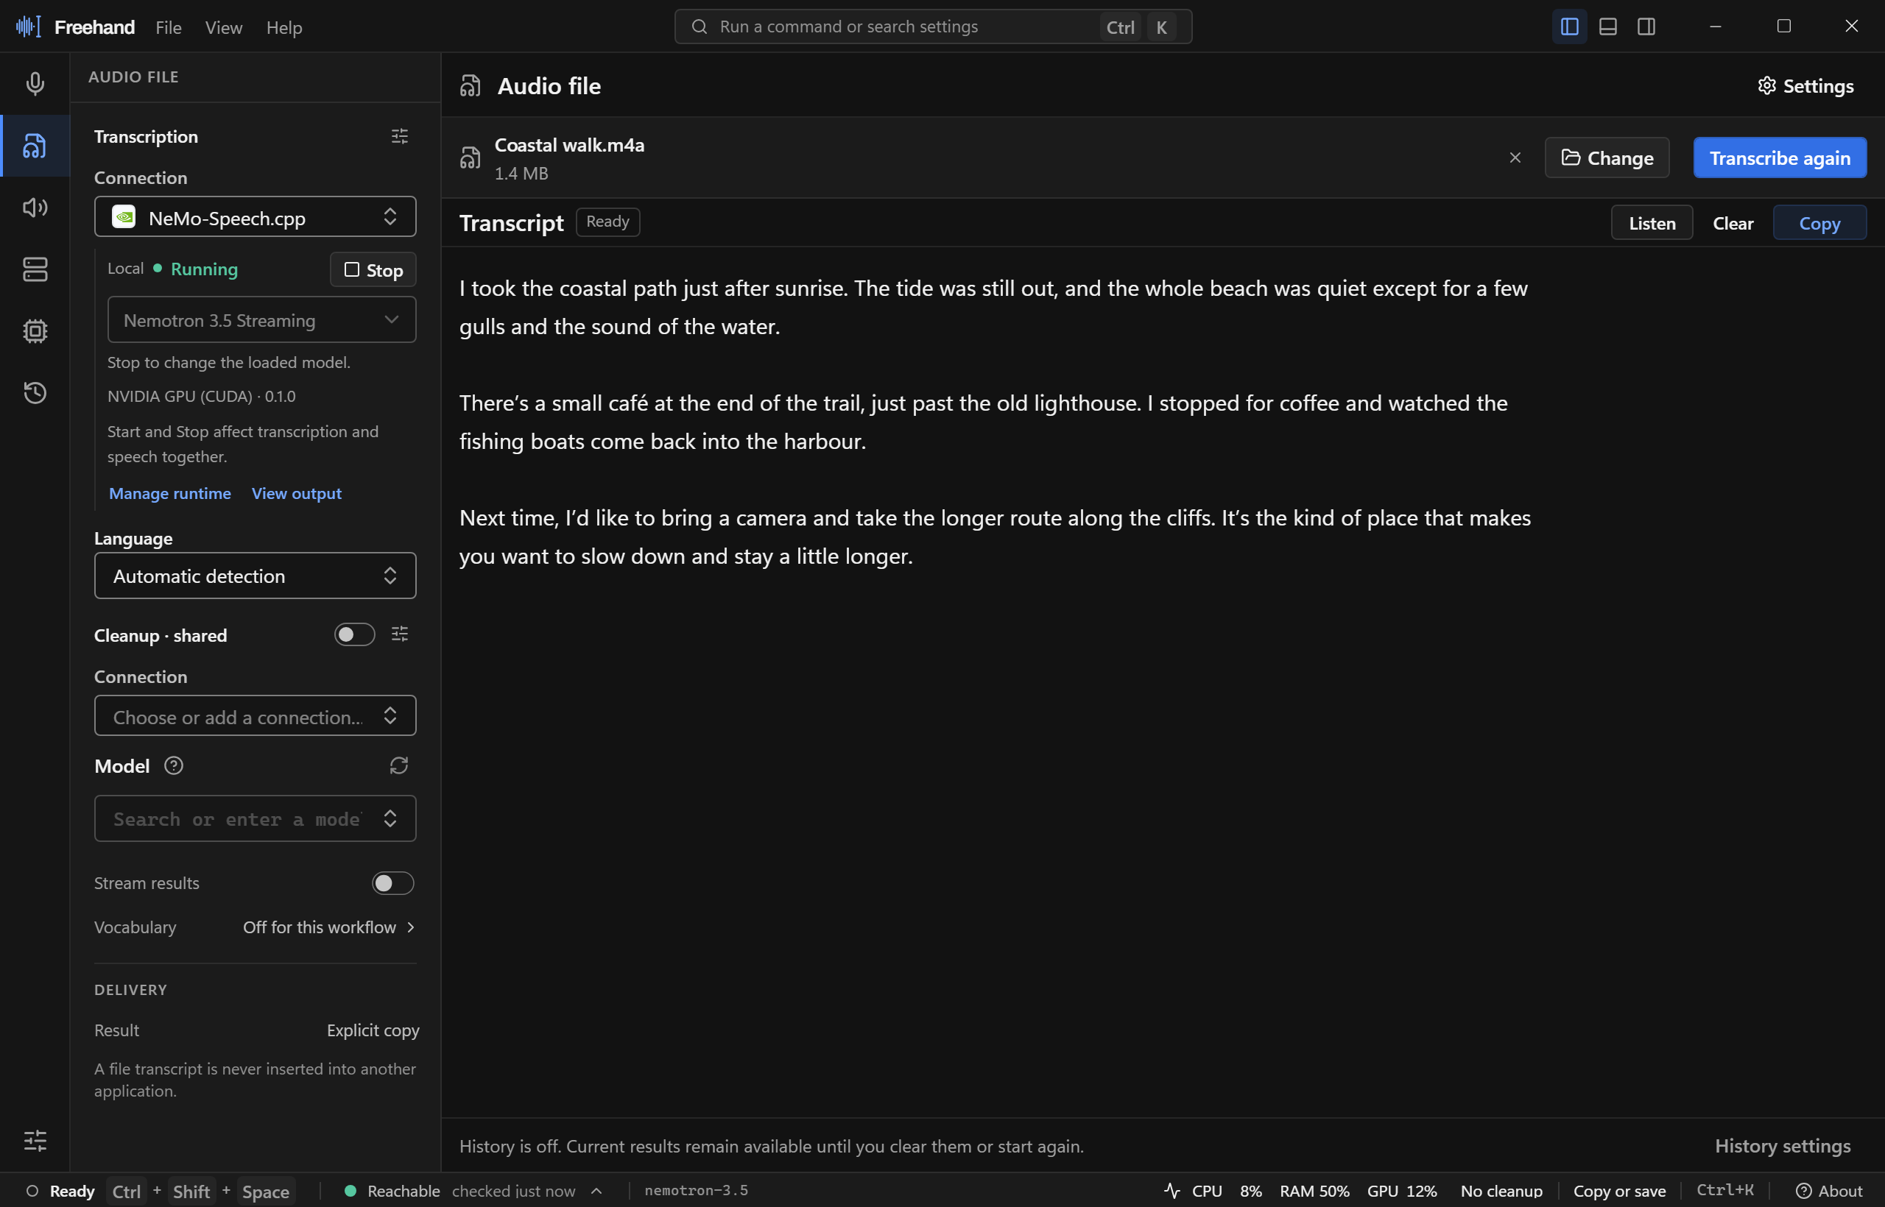Image resolution: width=1885 pixels, height=1207 pixels.
Task: Open the runtime chip sidebar icon
Action: click(35, 330)
